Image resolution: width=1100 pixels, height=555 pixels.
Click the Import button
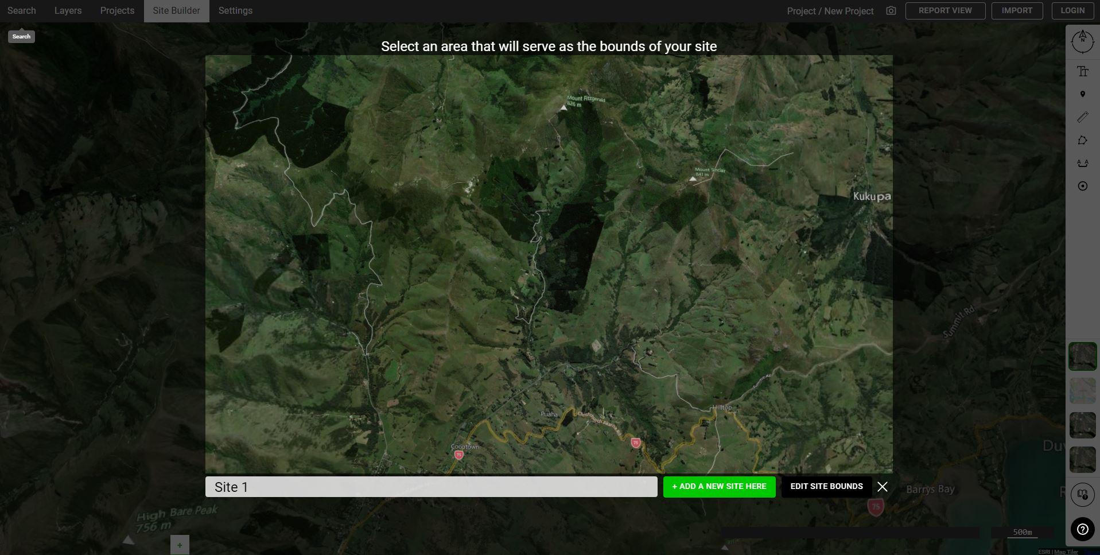1017,11
